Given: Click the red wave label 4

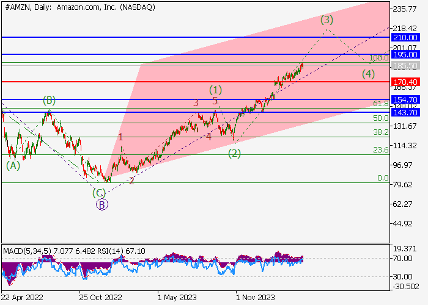Looking at the screenshot, I should tap(209, 137).
